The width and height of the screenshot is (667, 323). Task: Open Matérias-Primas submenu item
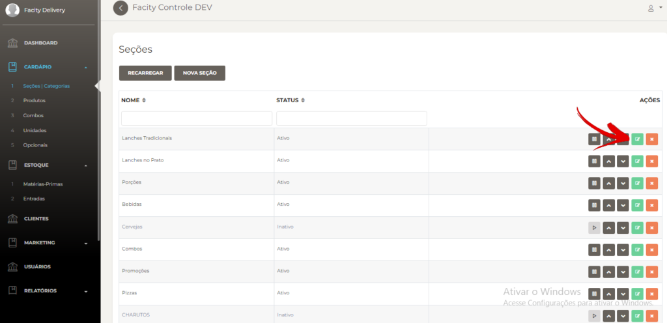(43, 184)
